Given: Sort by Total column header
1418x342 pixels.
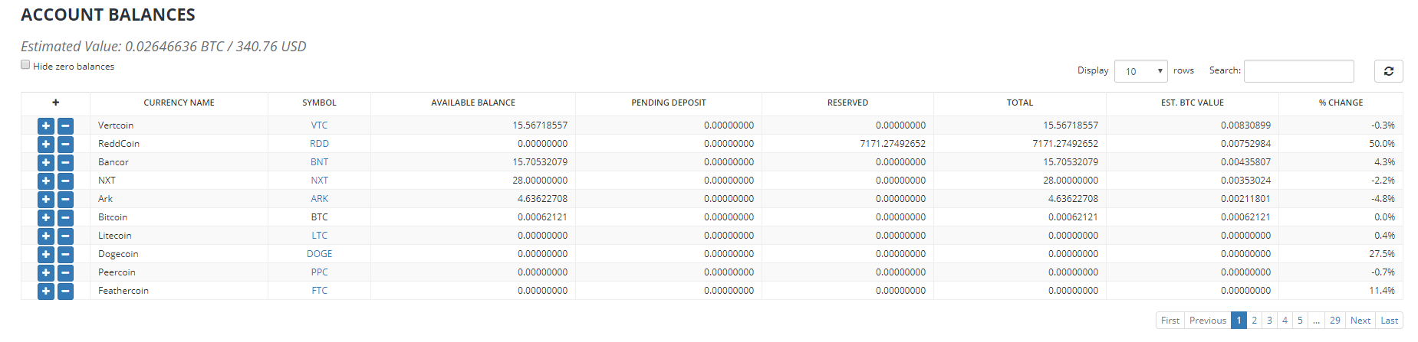Looking at the screenshot, I should 1020,103.
